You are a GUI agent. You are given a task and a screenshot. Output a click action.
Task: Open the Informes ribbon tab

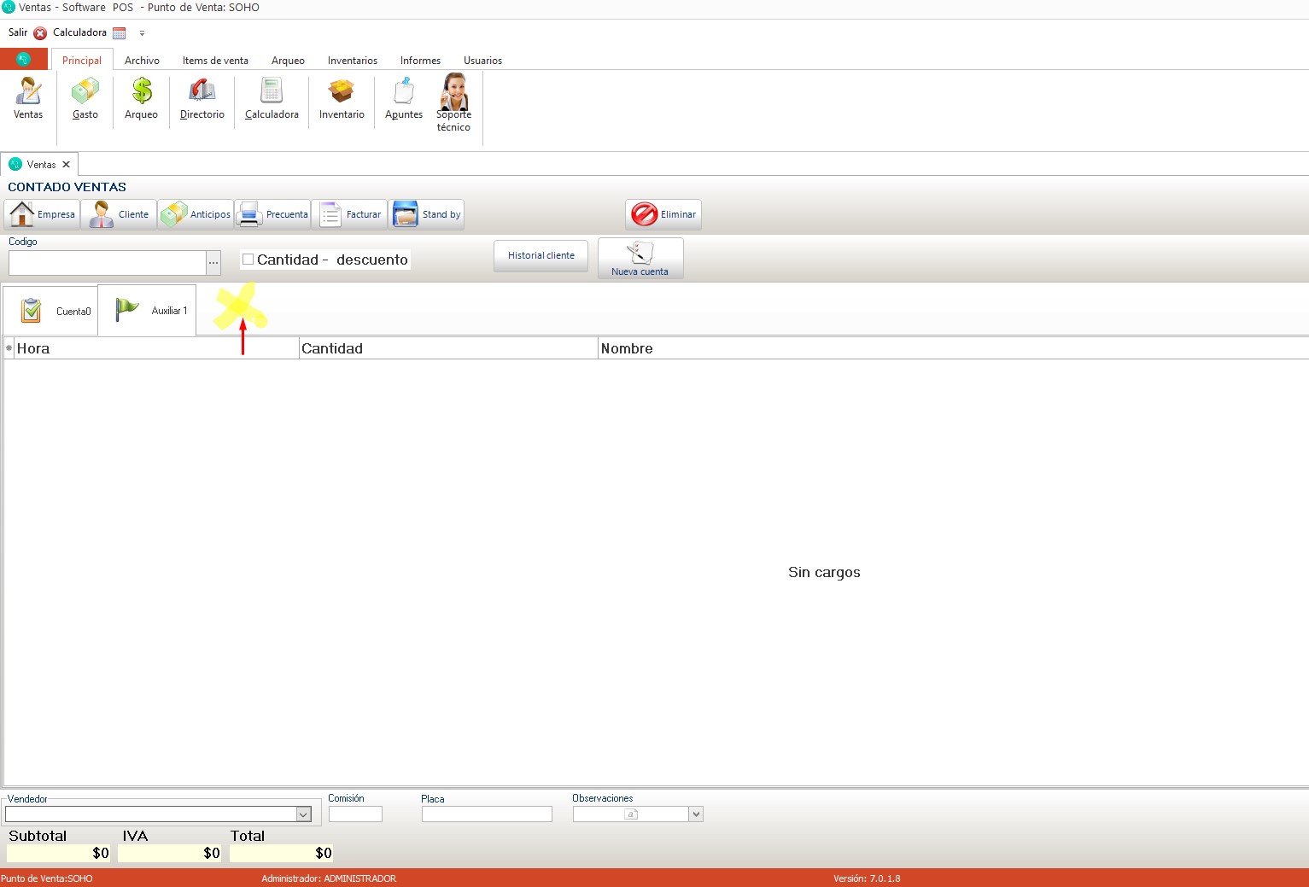coord(420,61)
